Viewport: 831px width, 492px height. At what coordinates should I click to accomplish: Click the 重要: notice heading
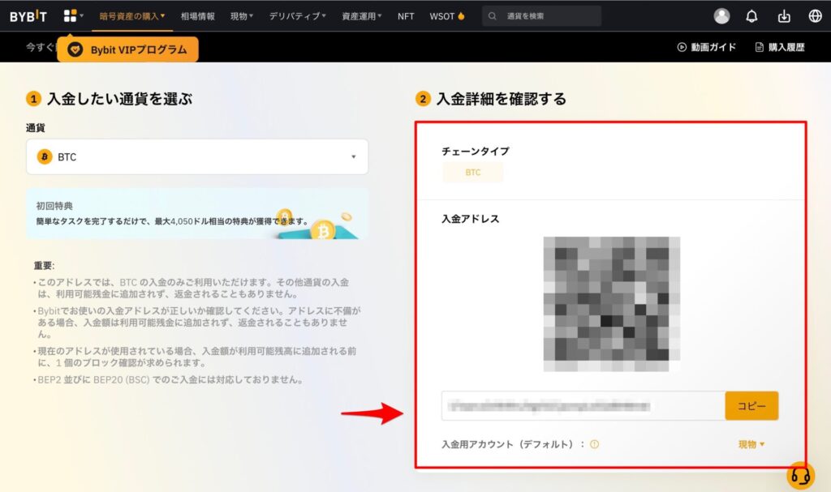44,265
